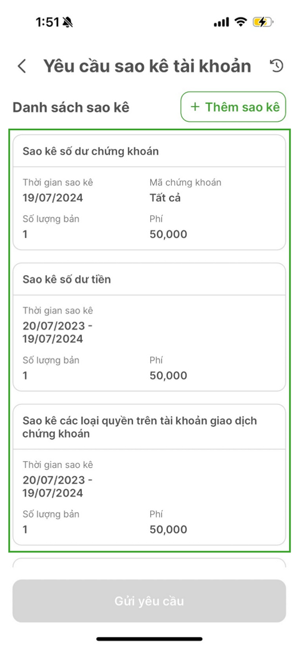298x646 pixels.
Task: Open the Sao kê số dư chứng khoán card
Action: coord(149,192)
